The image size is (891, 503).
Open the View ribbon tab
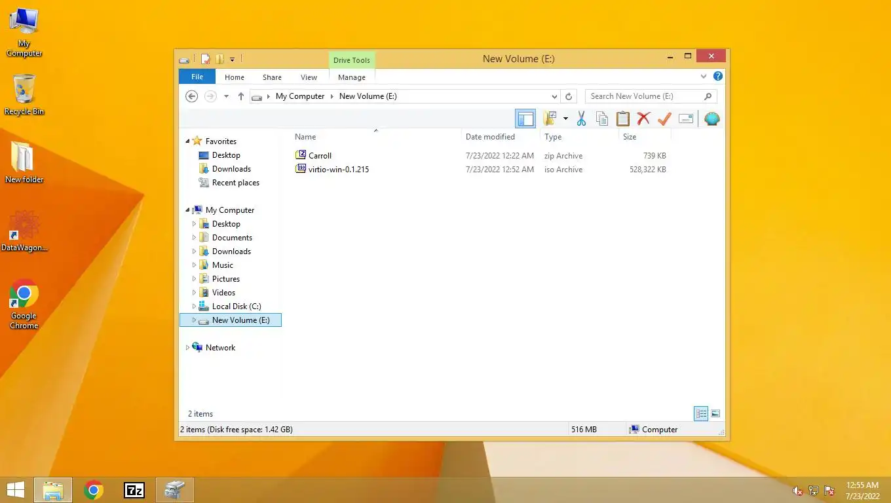click(x=309, y=77)
